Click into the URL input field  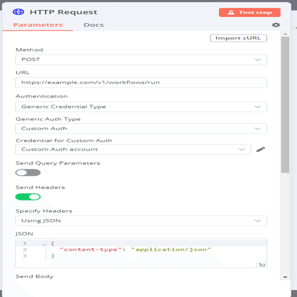[x=141, y=82]
